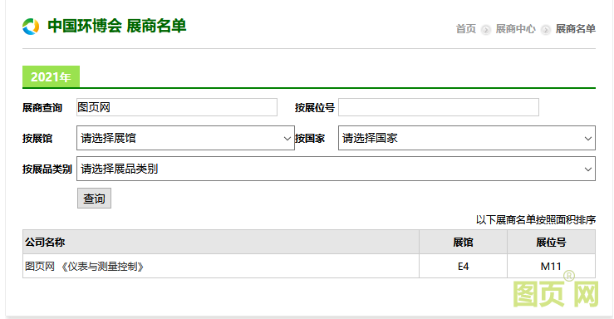Screen dimensions: 614x319
Task: Click the 按展位号 field label
Action: [x=315, y=108]
